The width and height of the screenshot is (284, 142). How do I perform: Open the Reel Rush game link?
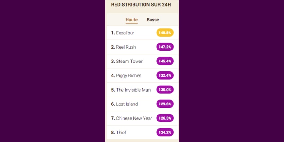point(126,47)
